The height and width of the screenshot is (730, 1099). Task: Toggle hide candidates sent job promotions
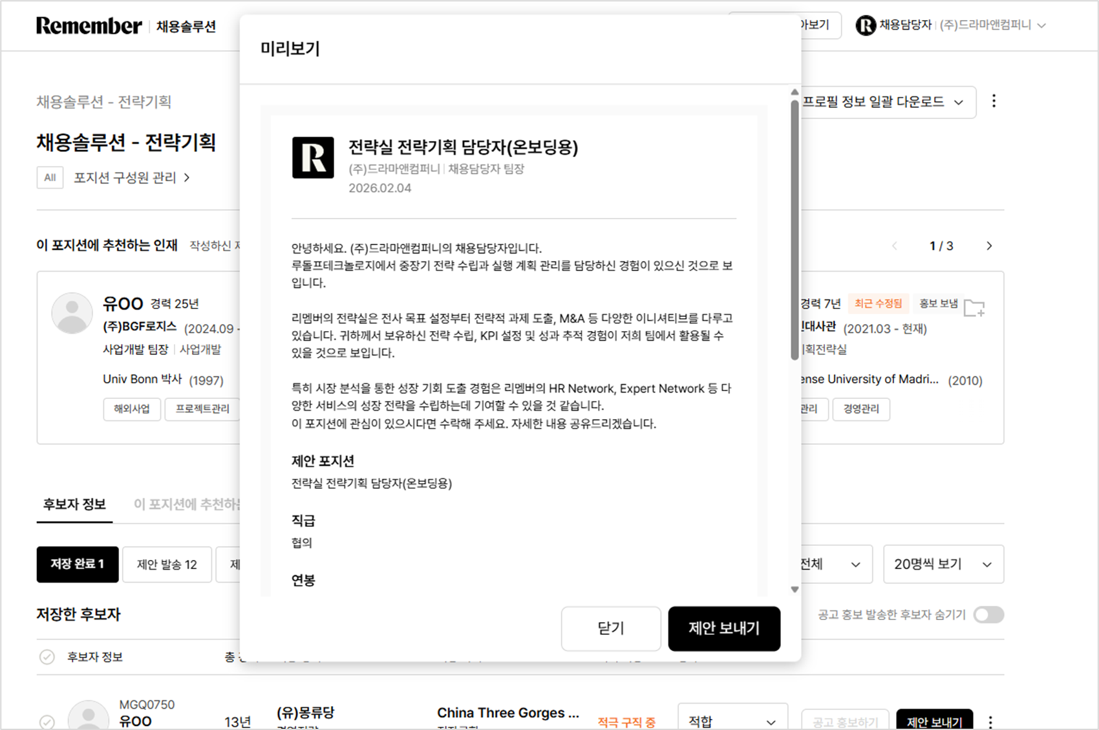988,614
